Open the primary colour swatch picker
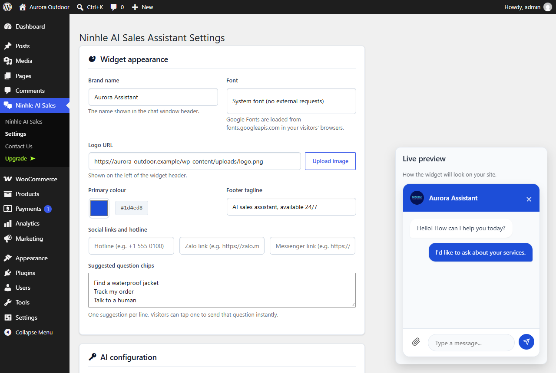 (99, 208)
